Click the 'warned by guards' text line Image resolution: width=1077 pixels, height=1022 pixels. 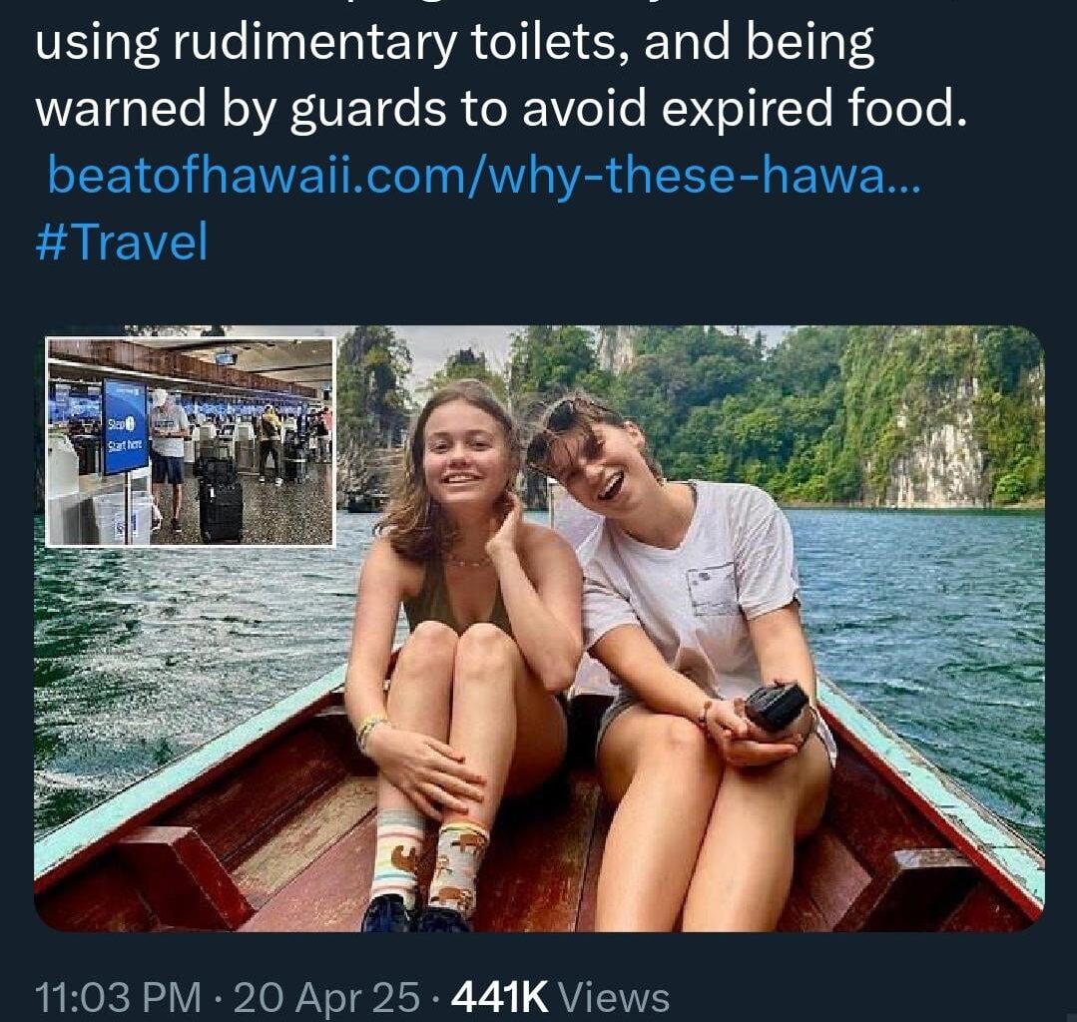[501, 109]
